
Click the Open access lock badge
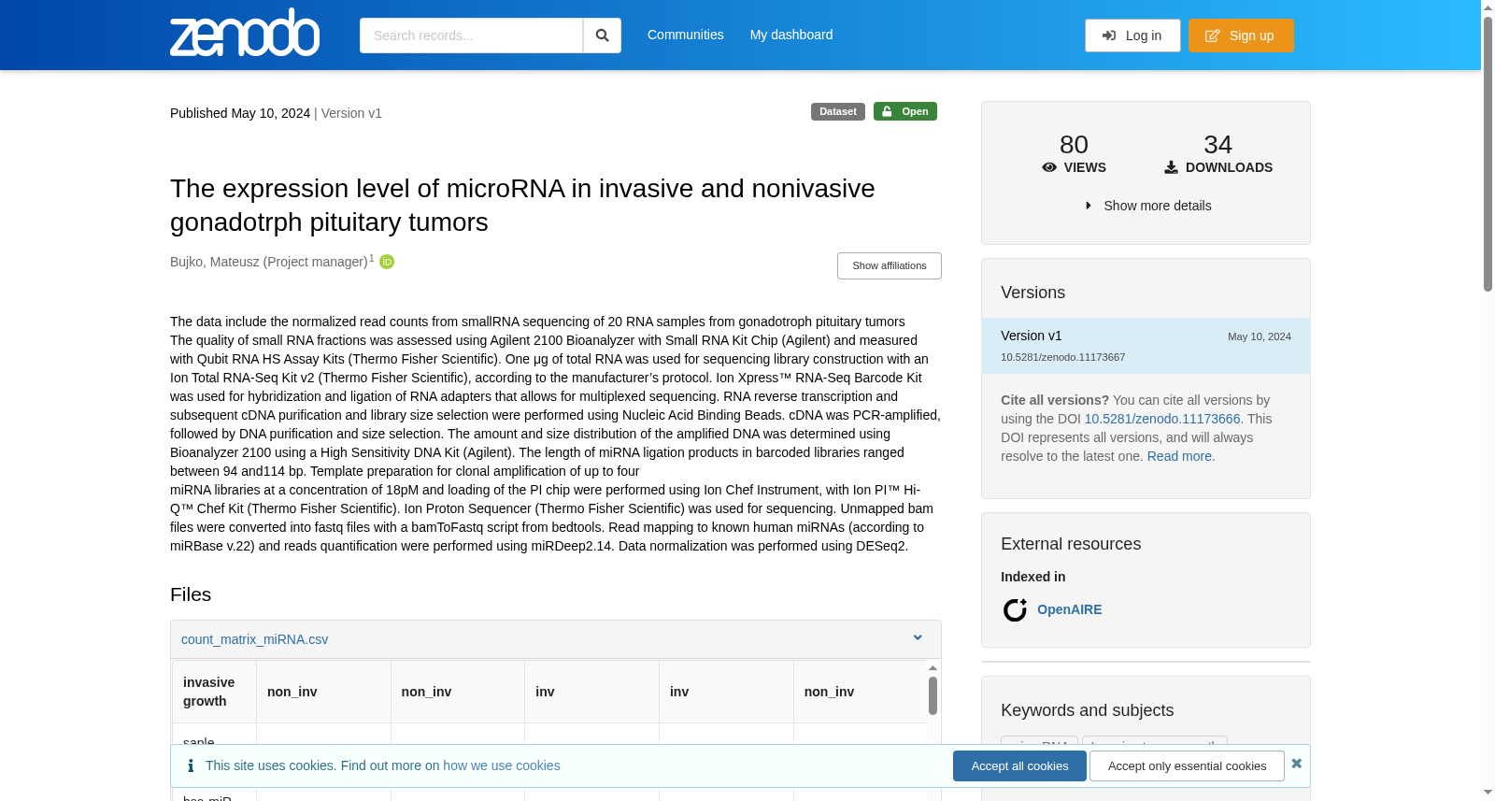point(905,111)
